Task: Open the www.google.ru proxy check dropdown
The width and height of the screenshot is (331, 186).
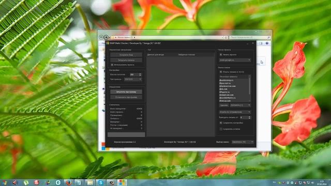Action: [x=235, y=60]
